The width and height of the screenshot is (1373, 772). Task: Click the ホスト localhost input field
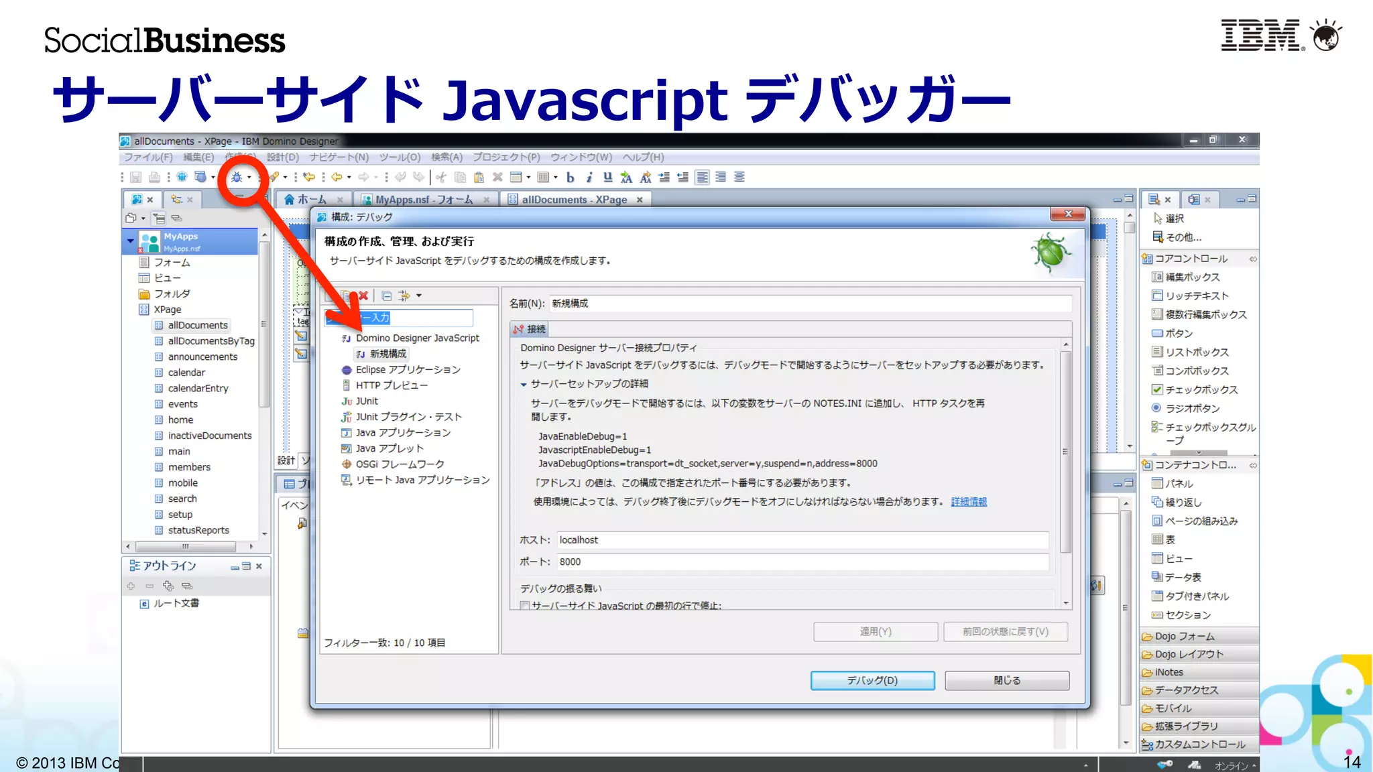(x=802, y=540)
